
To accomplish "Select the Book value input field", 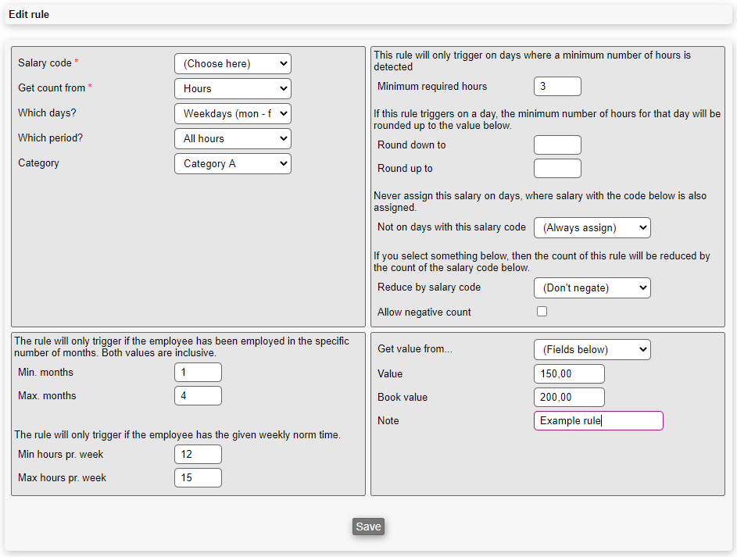I will [569, 398].
